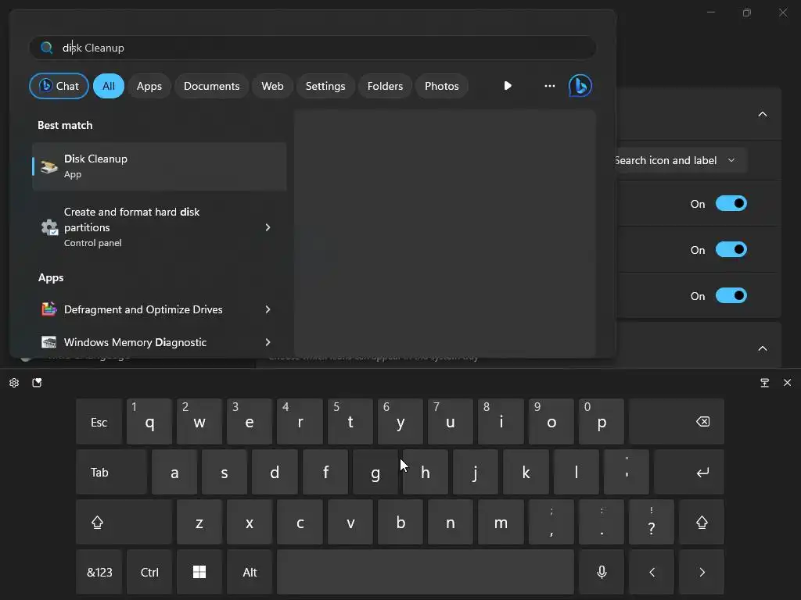Tap the Enter key on keyboard
This screenshot has height=600, width=801.
[690, 473]
